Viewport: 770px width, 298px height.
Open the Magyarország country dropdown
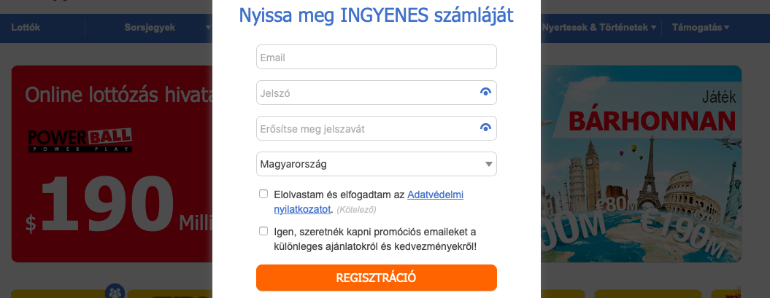tap(376, 164)
